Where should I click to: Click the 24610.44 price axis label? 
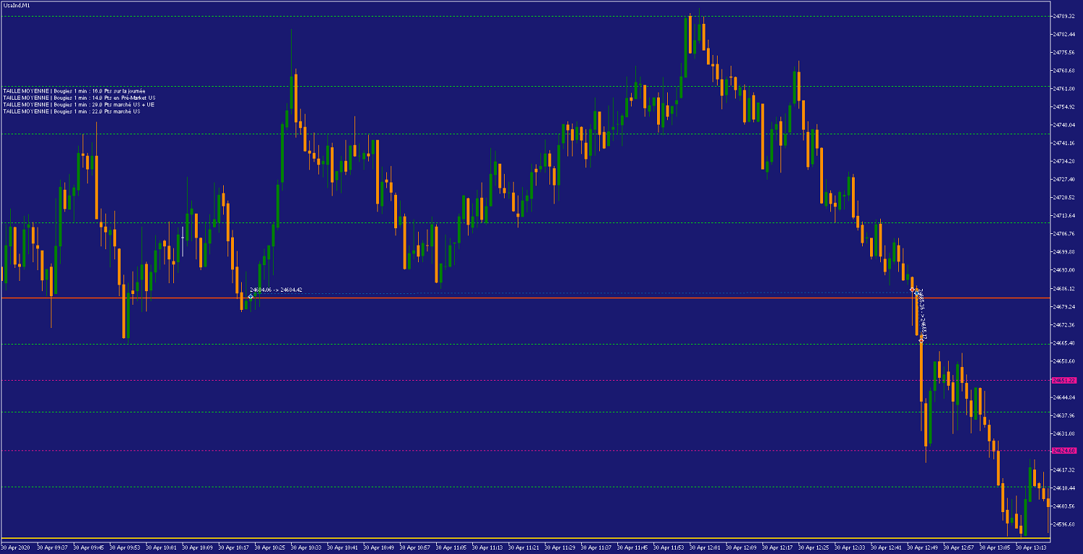[1065, 488]
